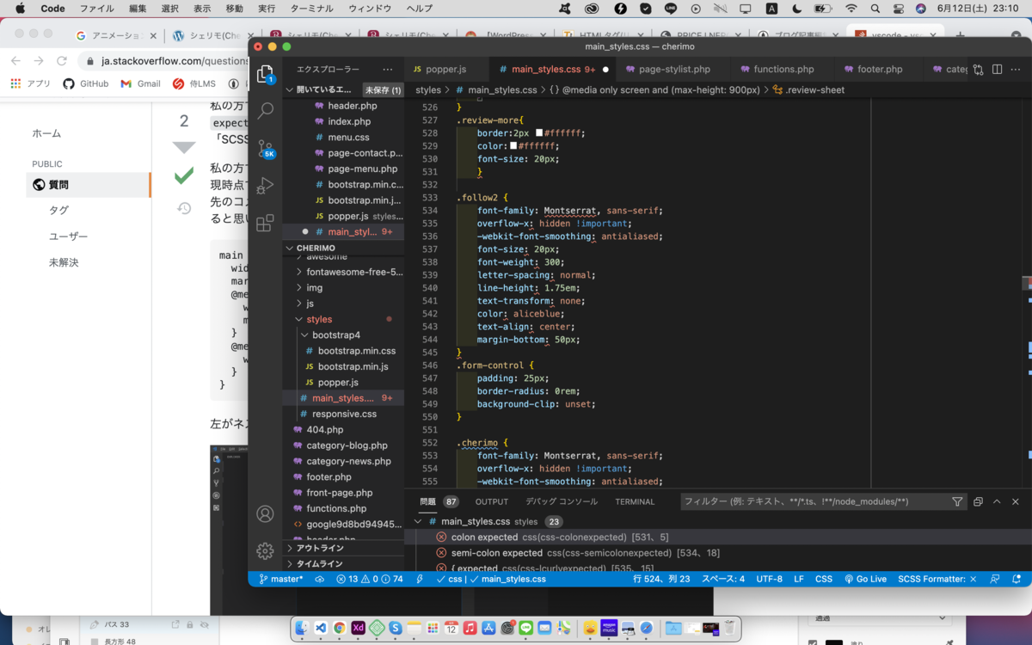The width and height of the screenshot is (1032, 645).
Task: Open responsive.css in the file tree
Action: [344, 414]
